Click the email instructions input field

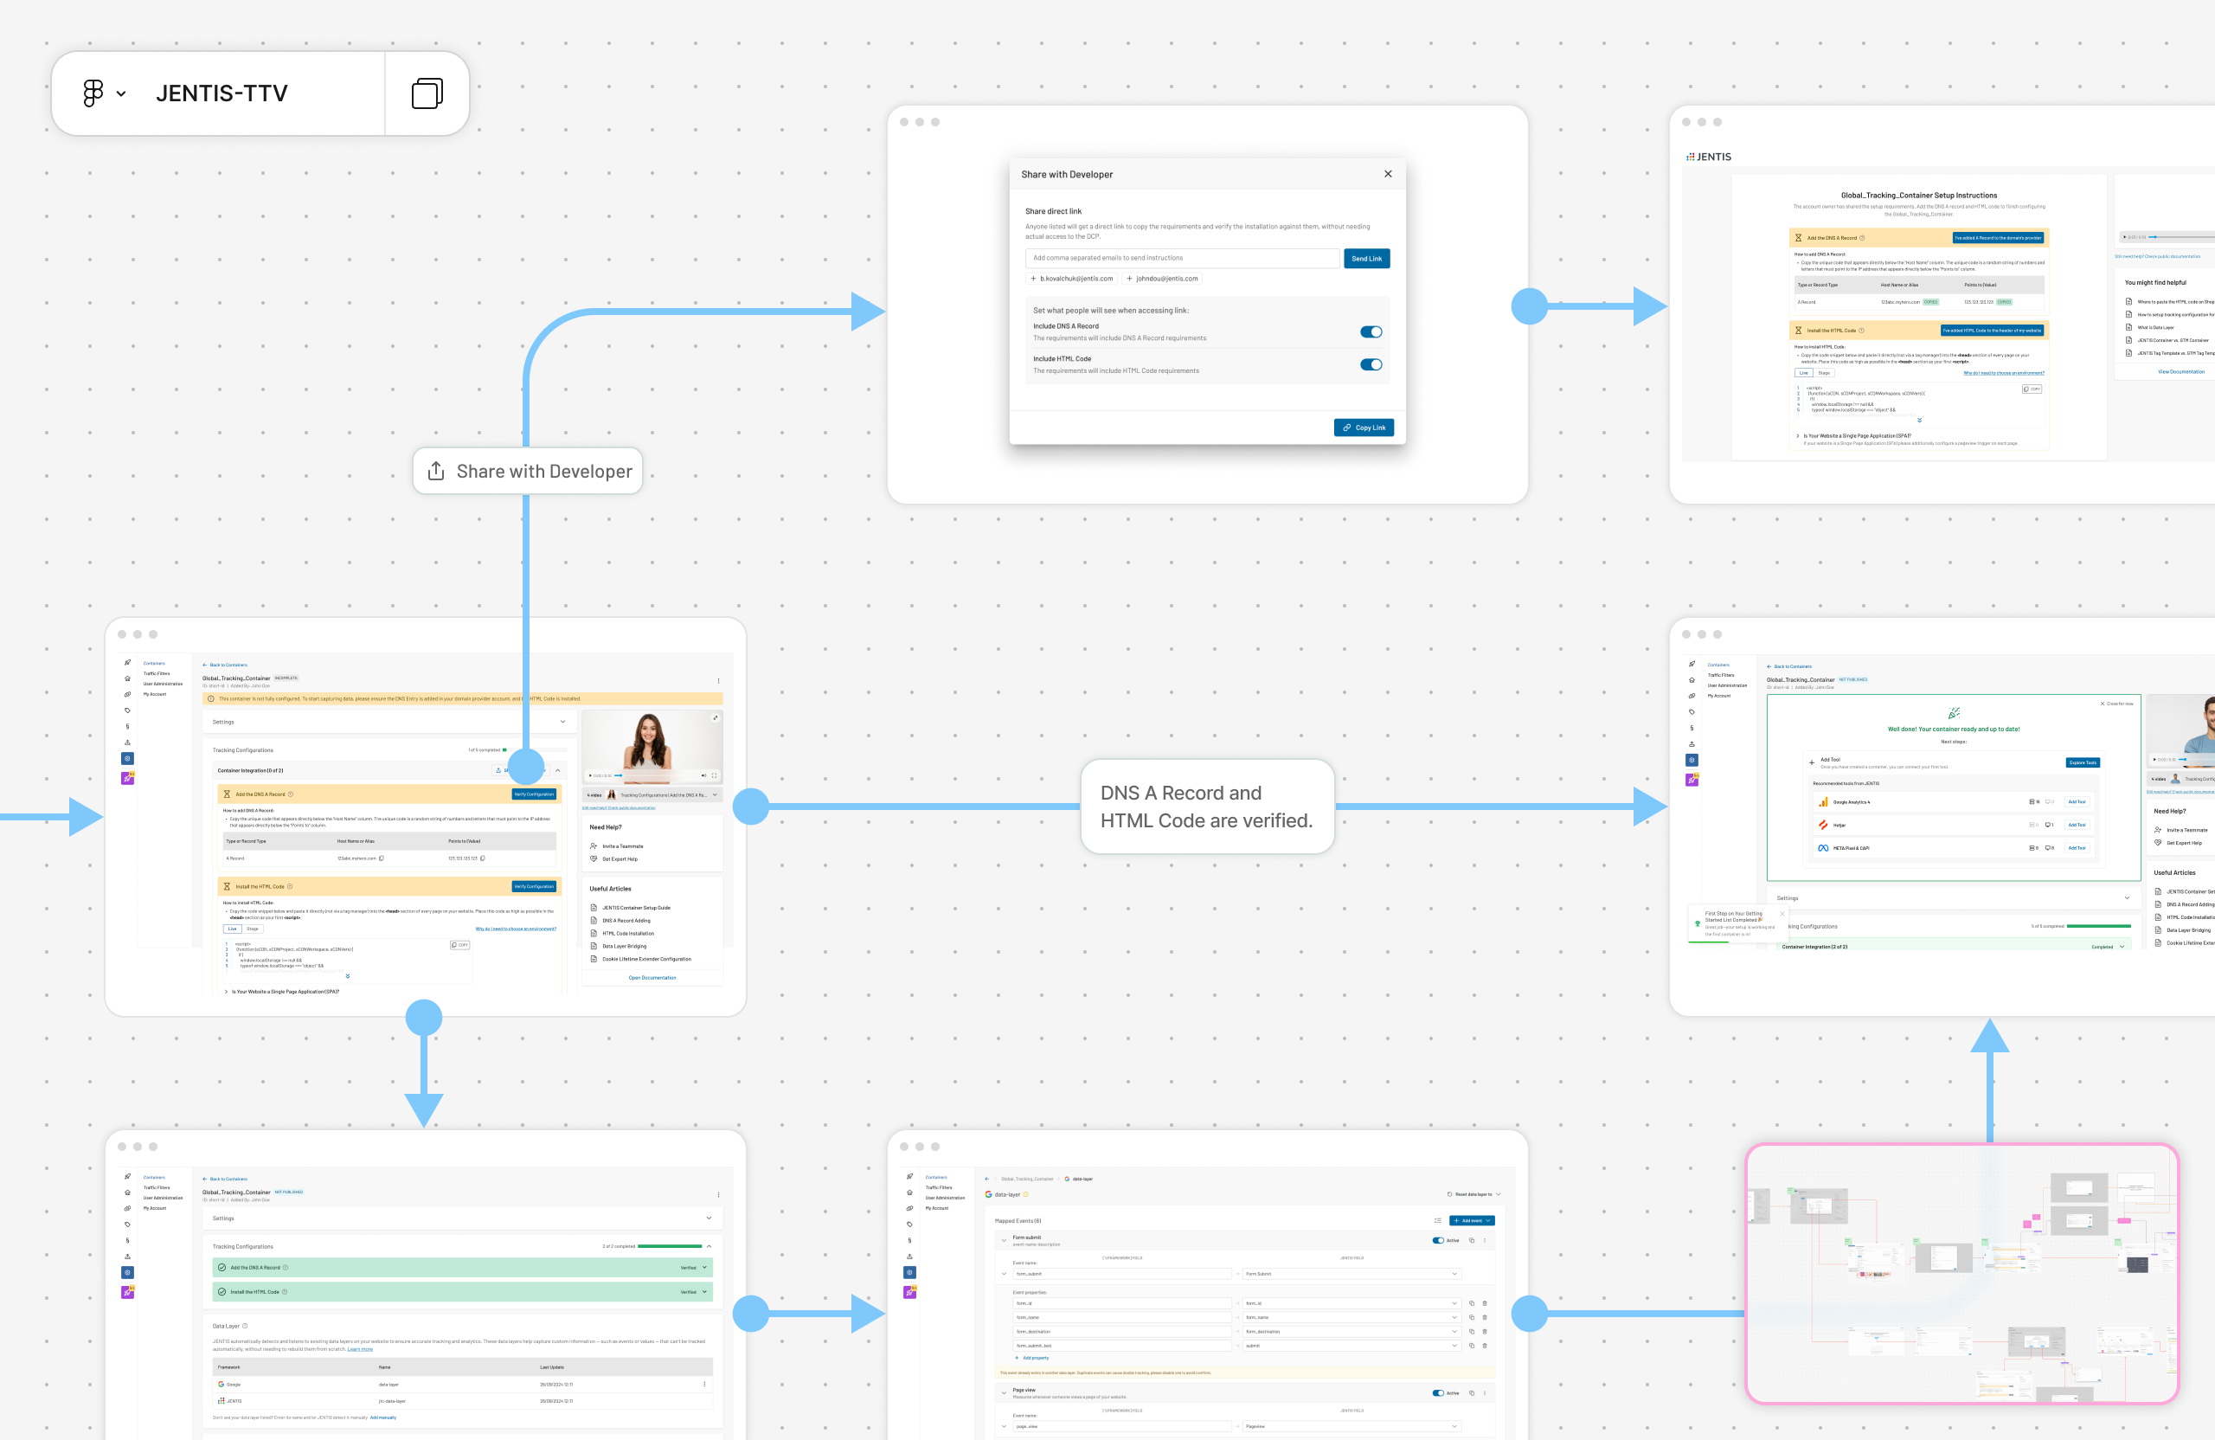tap(1182, 258)
